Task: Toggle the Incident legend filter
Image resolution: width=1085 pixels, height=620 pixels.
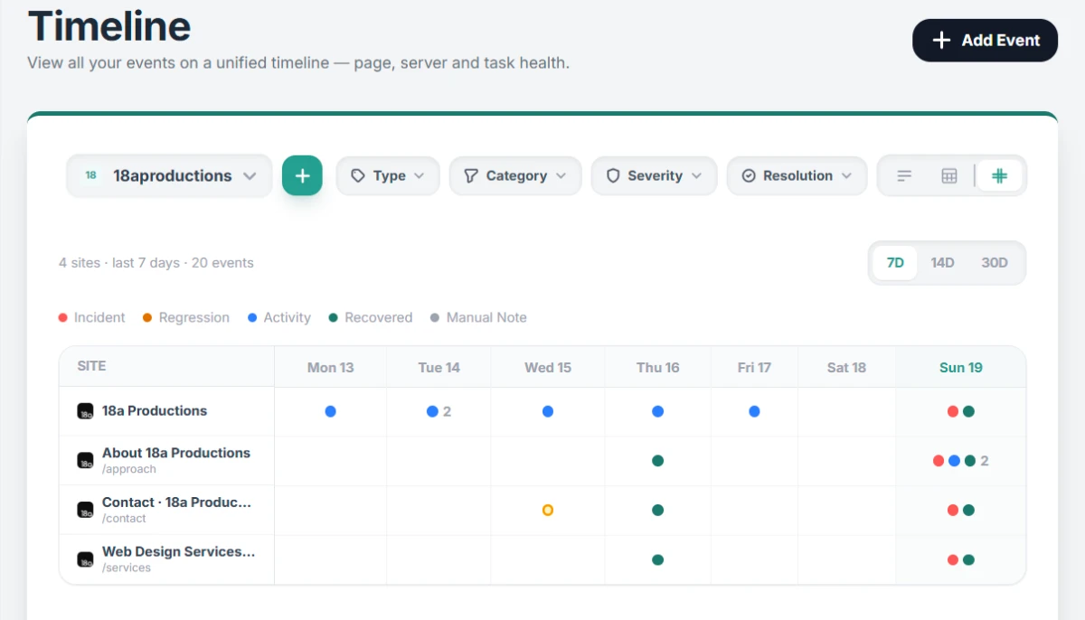Action: [90, 317]
